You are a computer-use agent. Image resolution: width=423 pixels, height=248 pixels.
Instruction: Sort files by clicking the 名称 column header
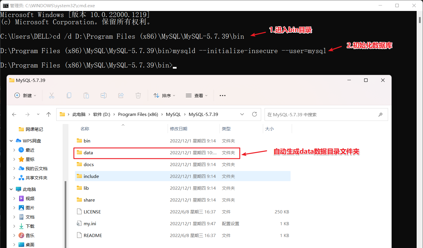pos(85,129)
